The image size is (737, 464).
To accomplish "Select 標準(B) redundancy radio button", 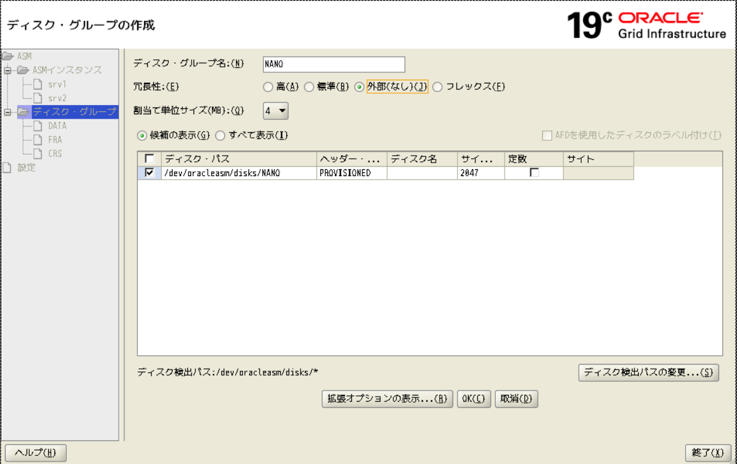I will pos(309,87).
